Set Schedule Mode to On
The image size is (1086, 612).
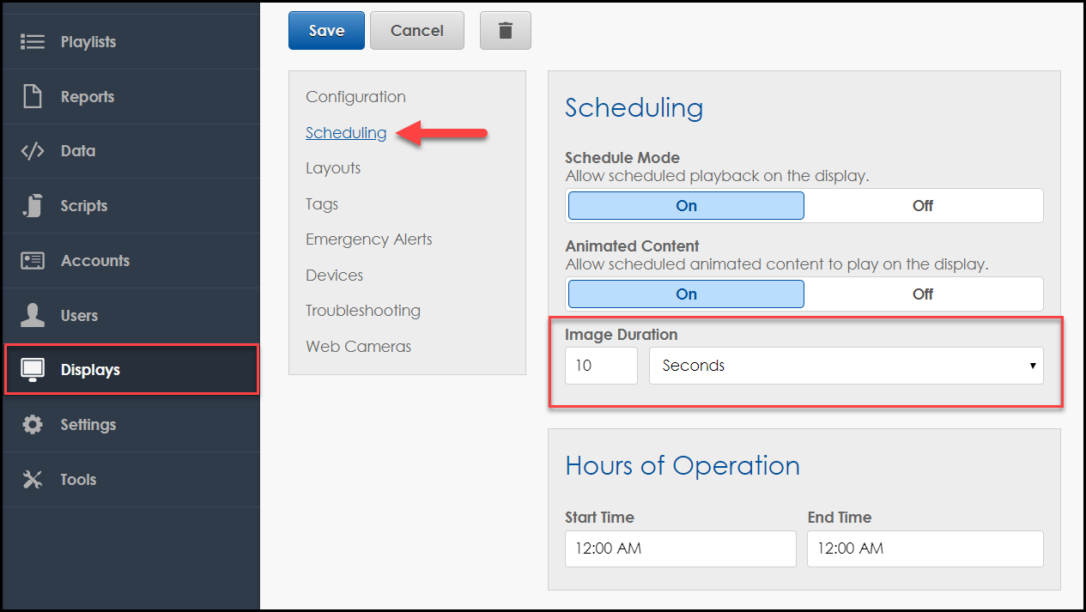point(686,206)
